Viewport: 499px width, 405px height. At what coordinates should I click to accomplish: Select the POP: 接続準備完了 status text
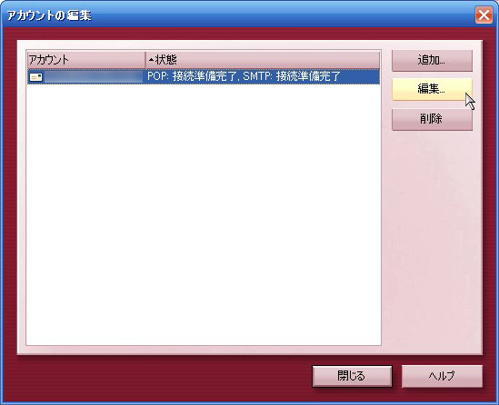pyautogui.click(x=193, y=76)
